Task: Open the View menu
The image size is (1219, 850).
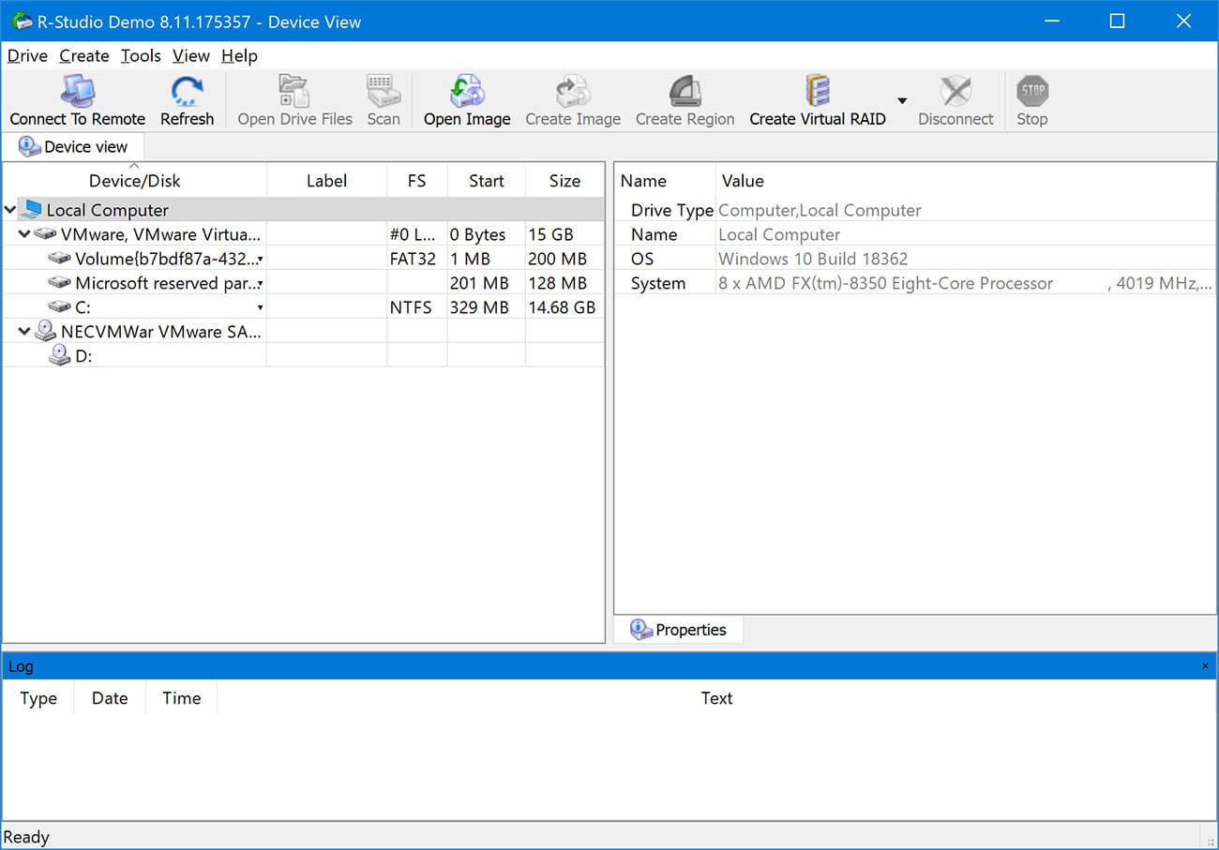Action: coord(191,56)
